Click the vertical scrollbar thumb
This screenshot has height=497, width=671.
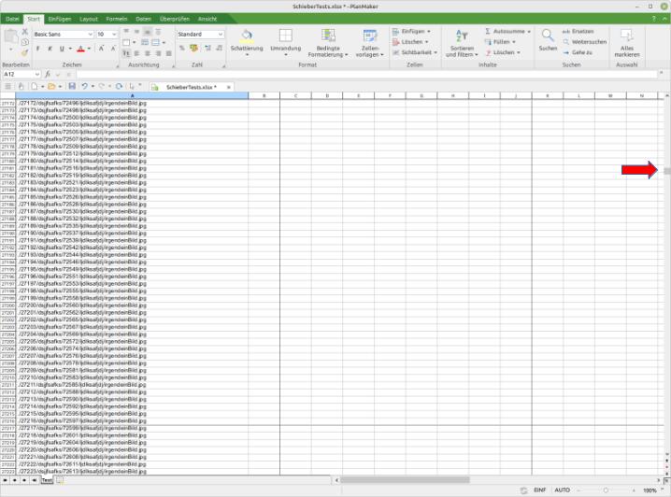pos(666,171)
